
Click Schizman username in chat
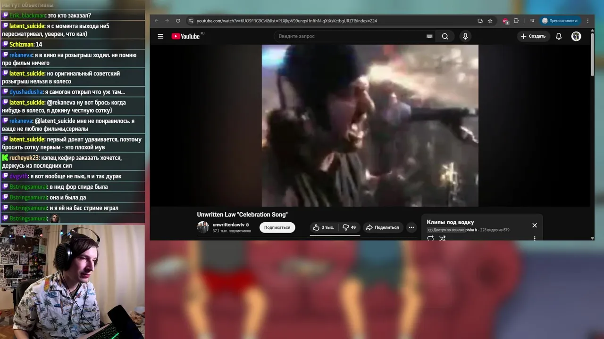[22, 44]
